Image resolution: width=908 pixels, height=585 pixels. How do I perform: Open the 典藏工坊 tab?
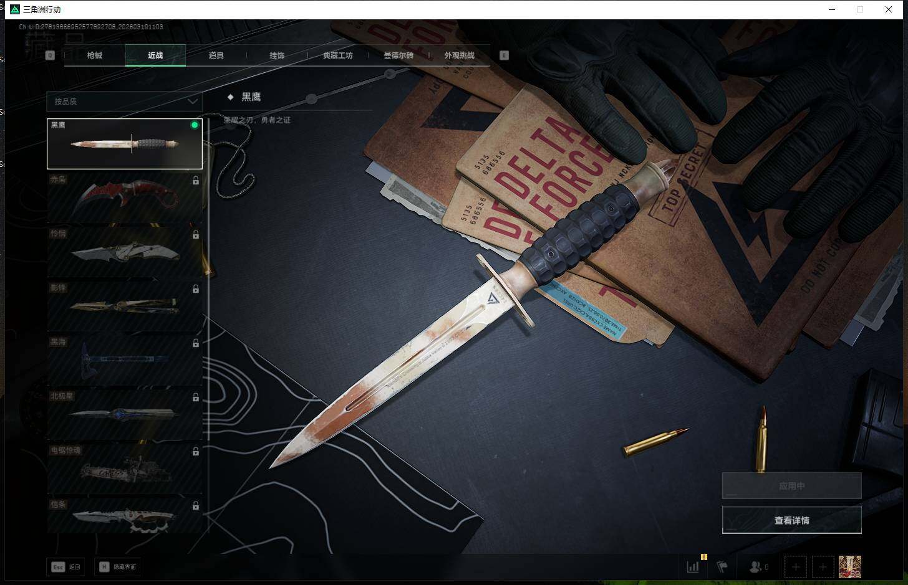tap(337, 55)
